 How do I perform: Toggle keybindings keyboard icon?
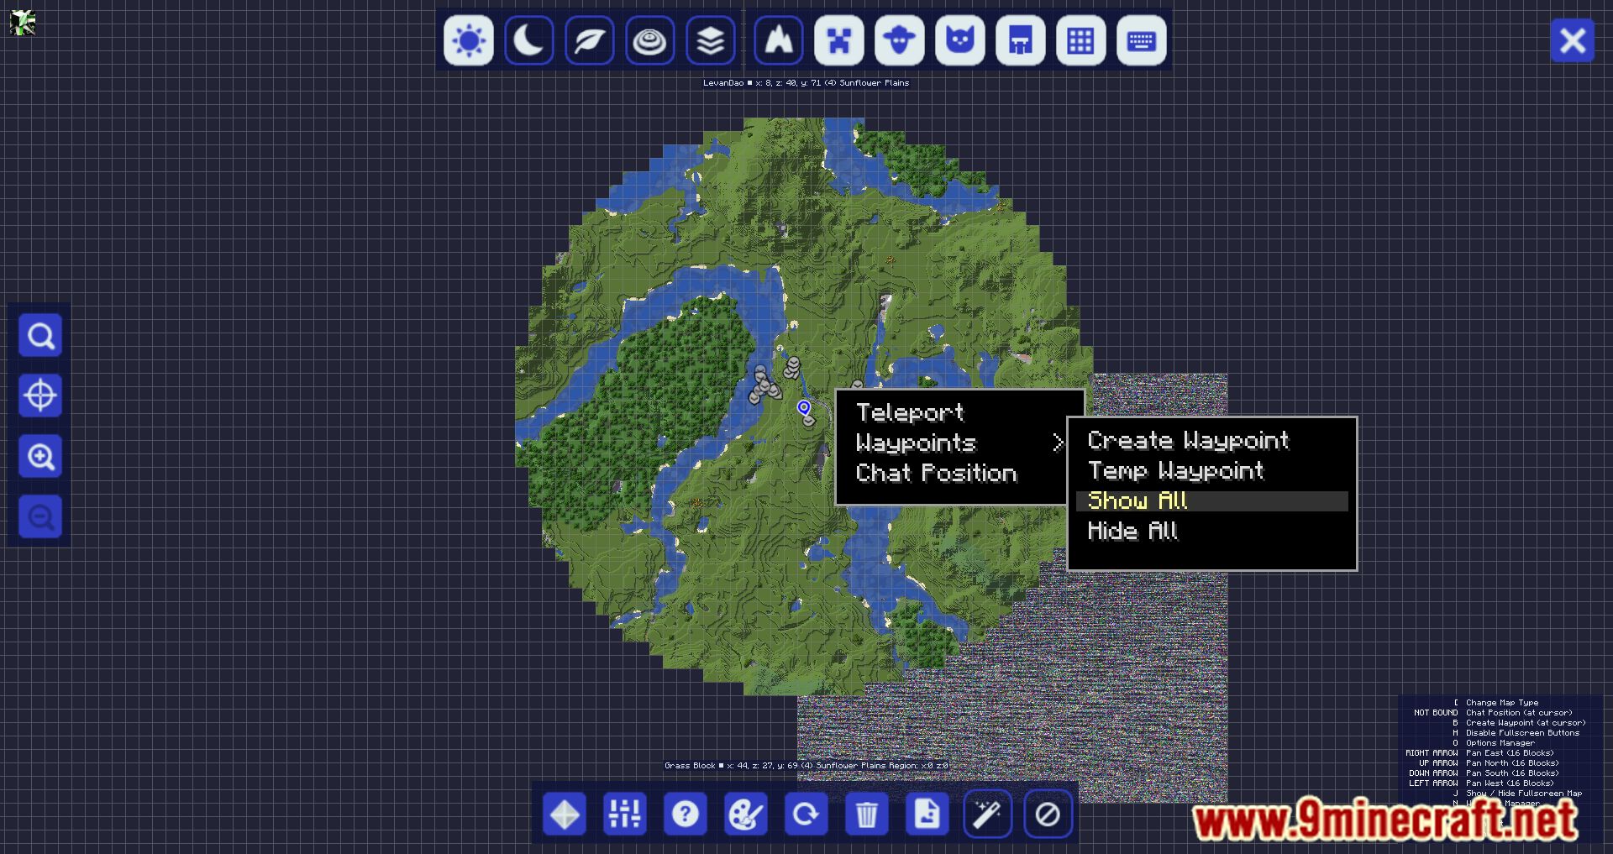(x=1142, y=40)
